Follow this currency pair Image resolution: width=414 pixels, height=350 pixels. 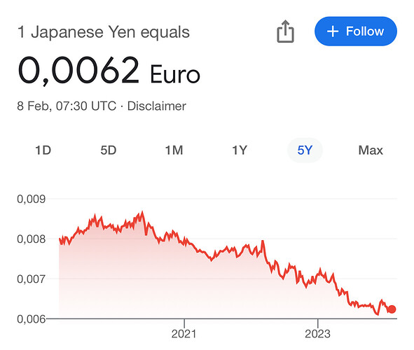point(356,31)
